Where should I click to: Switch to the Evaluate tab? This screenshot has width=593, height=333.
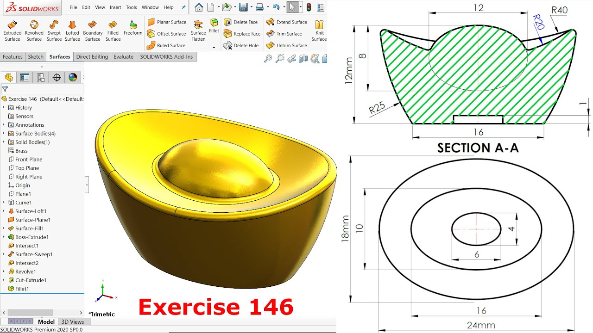pos(124,57)
